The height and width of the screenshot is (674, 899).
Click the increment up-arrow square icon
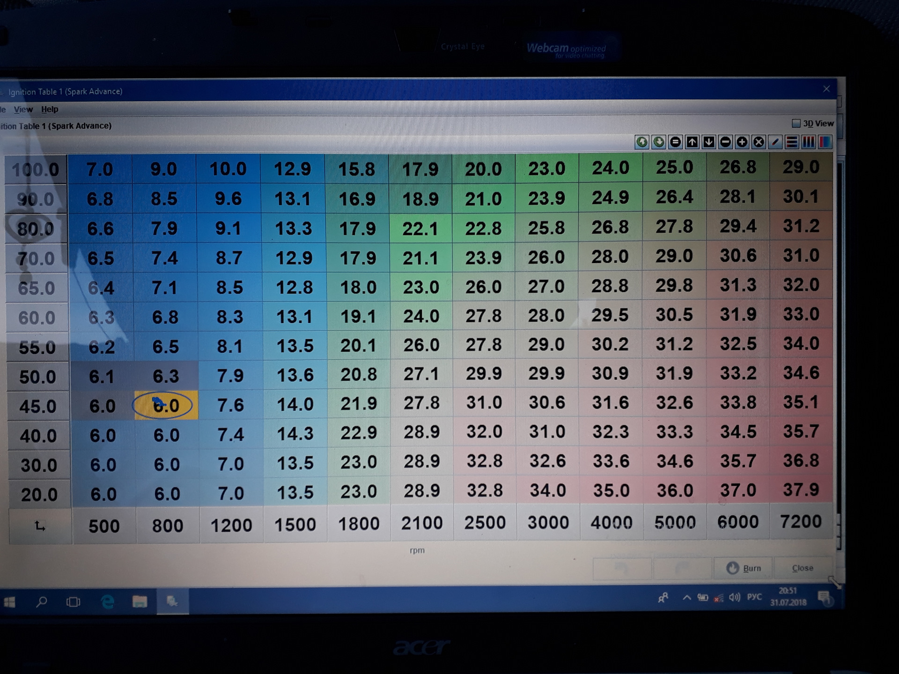tap(692, 142)
